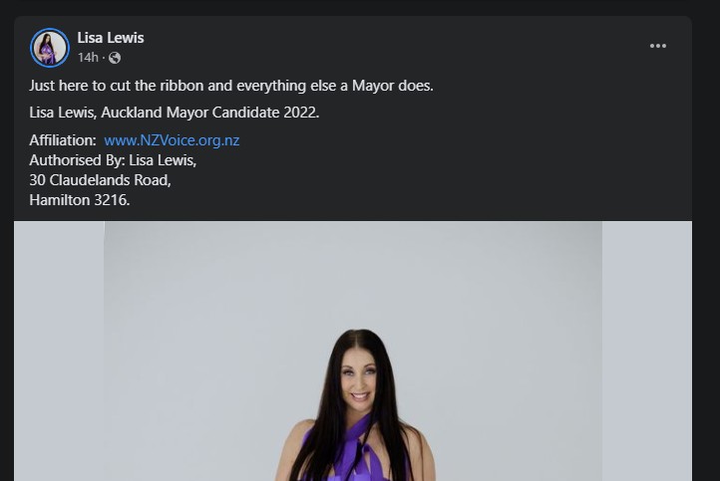Open the post photo in viewer
Viewport: 720px width, 481px height.
pos(353,352)
